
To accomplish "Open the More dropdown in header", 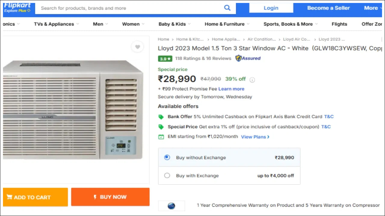I will (x=372, y=8).
